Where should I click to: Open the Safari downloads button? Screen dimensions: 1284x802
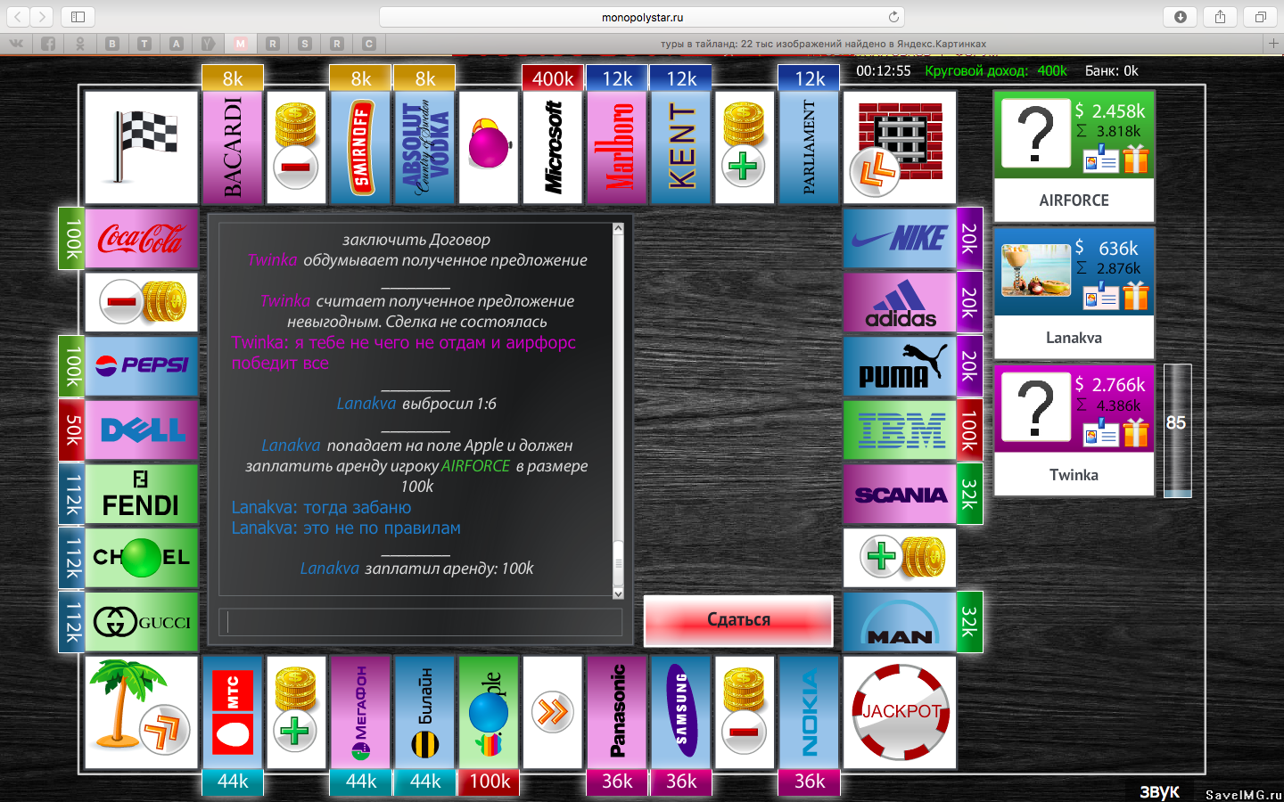click(1181, 17)
